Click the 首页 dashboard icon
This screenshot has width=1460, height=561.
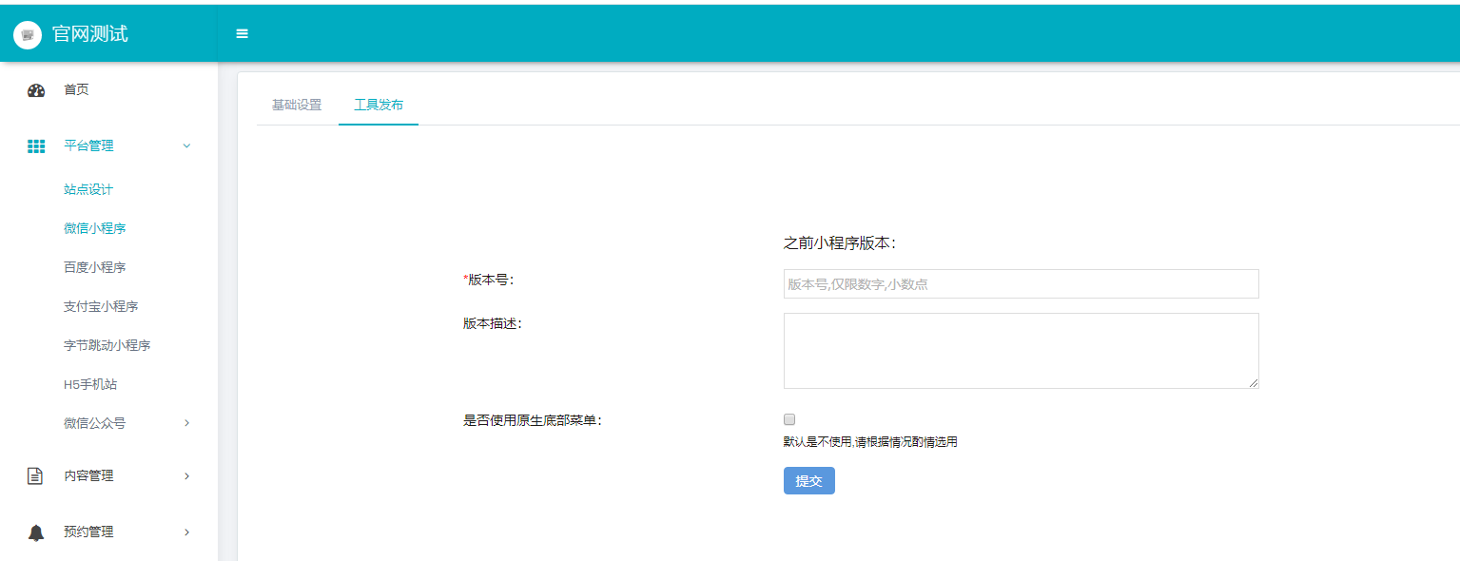click(x=36, y=90)
